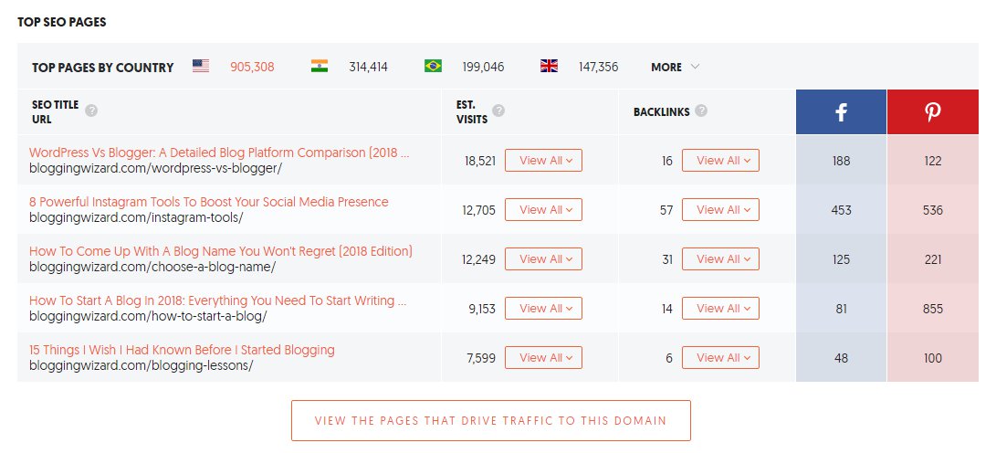Screen dimensions: 996x453
Task: Select the Brazil flag icon
Action: click(434, 66)
